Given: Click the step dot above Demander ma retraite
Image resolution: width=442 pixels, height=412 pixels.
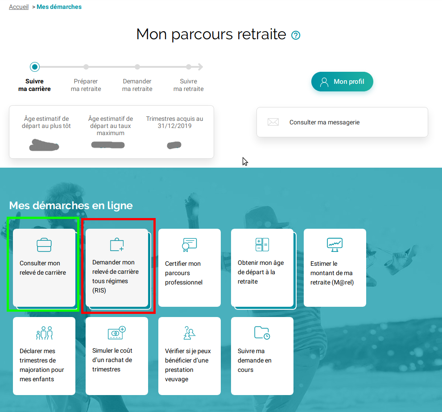Looking at the screenshot, I should [x=137, y=67].
